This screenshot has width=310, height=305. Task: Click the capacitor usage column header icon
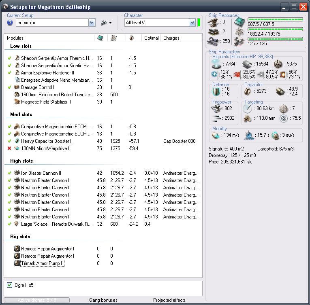[x=132, y=38]
